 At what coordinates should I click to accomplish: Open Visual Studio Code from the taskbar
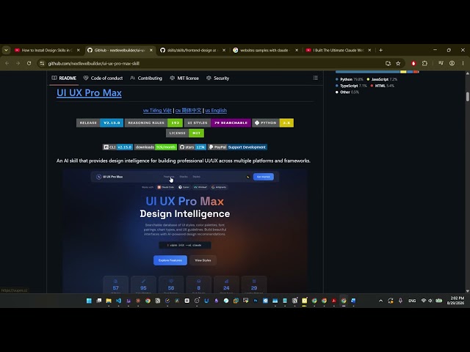coord(118,301)
